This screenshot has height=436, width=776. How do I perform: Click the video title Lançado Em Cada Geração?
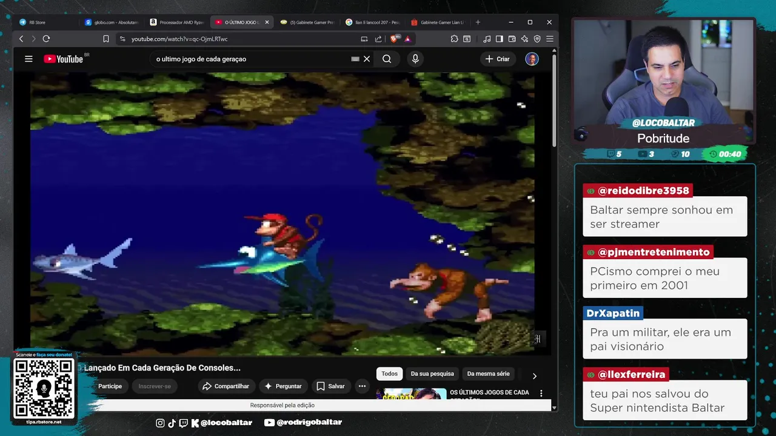162,368
